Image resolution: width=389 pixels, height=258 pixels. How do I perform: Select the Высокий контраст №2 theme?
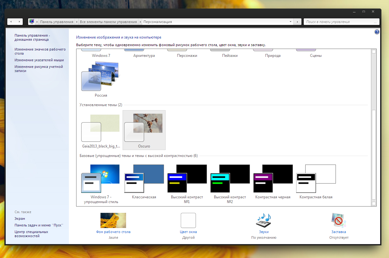(x=230, y=184)
